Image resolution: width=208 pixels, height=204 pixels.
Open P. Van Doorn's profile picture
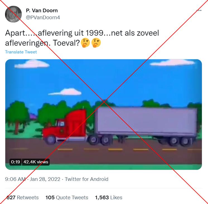[13, 14]
